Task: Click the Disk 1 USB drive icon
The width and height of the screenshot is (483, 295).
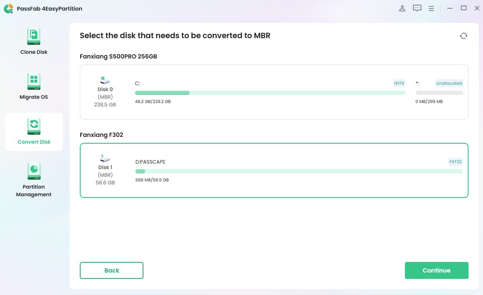Action: (105, 158)
